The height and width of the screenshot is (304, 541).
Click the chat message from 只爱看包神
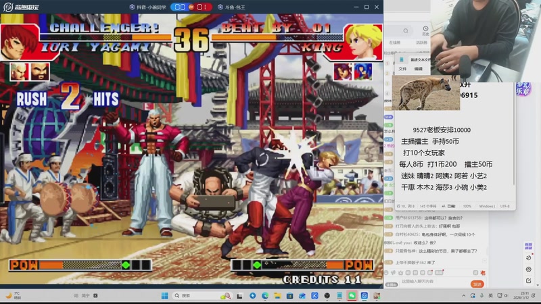coord(436,251)
